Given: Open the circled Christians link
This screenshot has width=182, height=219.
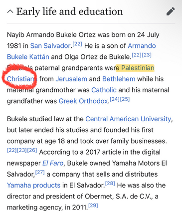Looking at the screenshot, I should [22, 79].
